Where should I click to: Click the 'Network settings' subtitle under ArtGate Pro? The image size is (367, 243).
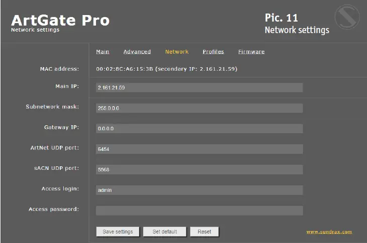click(x=35, y=30)
